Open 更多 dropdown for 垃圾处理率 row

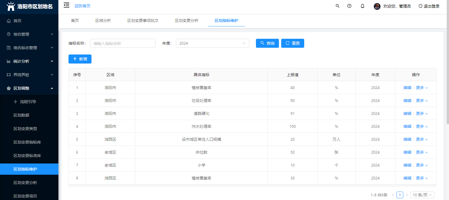pyautogui.click(x=422, y=101)
